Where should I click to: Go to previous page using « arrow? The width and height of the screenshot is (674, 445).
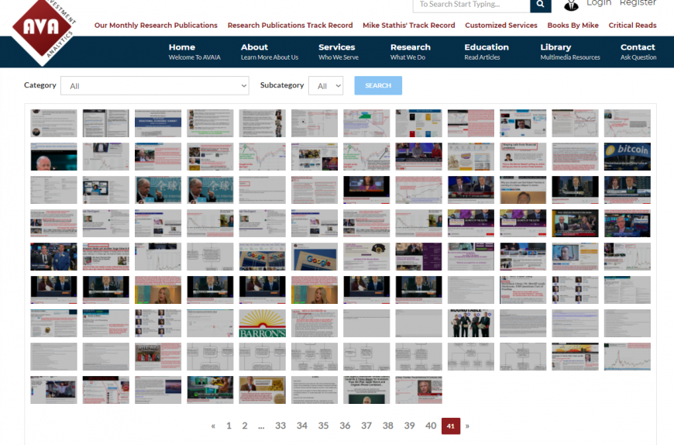click(213, 426)
